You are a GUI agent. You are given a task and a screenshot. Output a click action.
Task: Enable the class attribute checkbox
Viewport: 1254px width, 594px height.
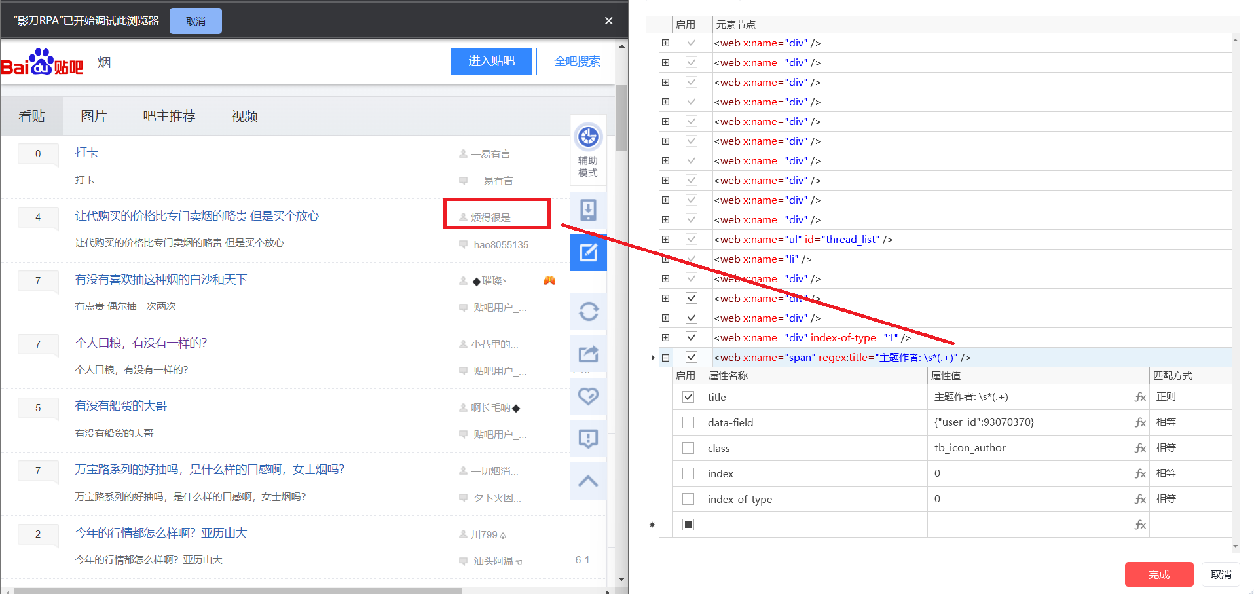click(x=688, y=448)
